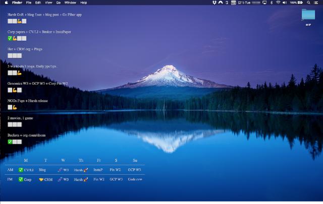Open the Window menu
323x204 pixels.
(x=70, y=3)
